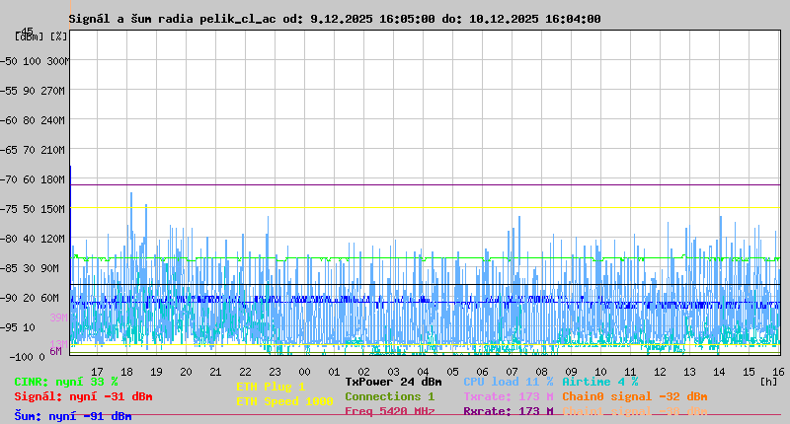
Task: Click the [dBm] unit label on y-axis
Action: (x=30, y=35)
